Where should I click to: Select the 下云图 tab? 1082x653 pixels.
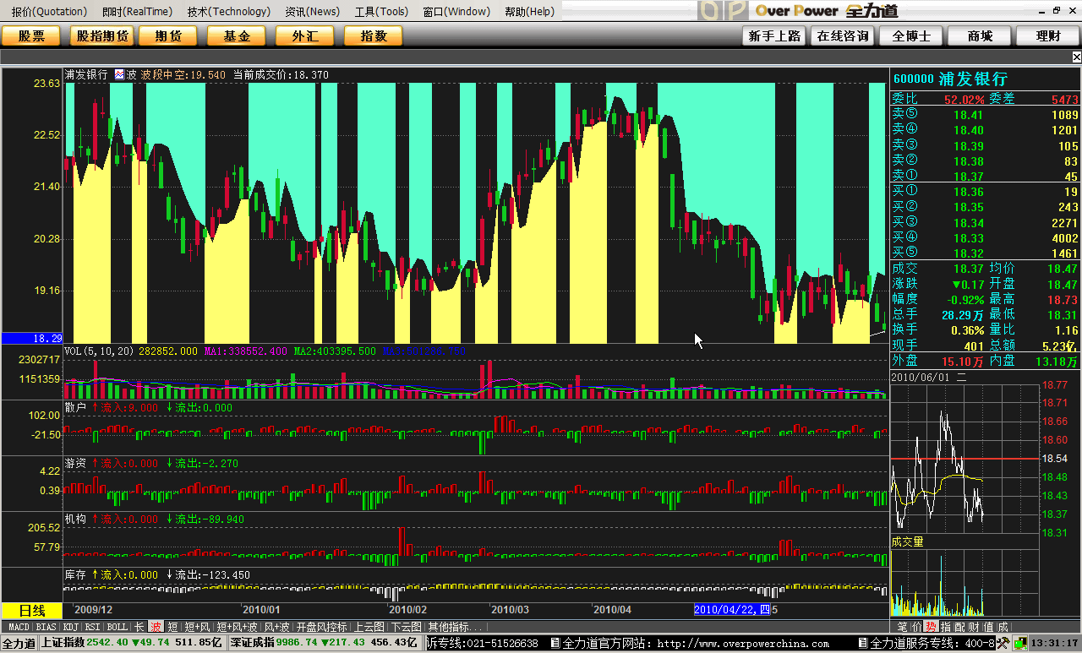tap(406, 627)
